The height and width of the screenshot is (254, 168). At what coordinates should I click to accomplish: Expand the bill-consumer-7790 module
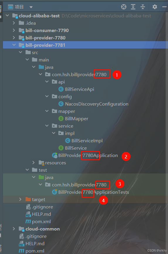(14, 30)
